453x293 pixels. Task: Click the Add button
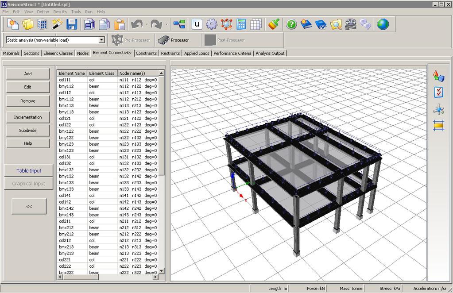[28, 73]
